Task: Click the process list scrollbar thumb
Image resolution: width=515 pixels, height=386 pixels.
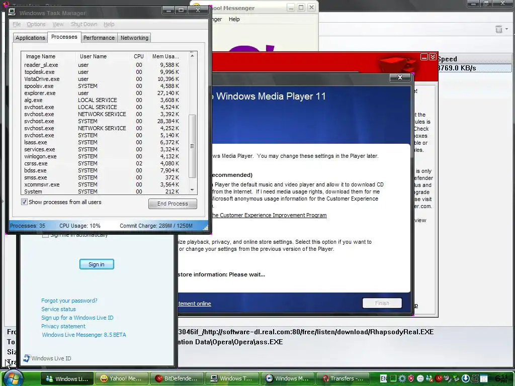Action: [x=193, y=146]
